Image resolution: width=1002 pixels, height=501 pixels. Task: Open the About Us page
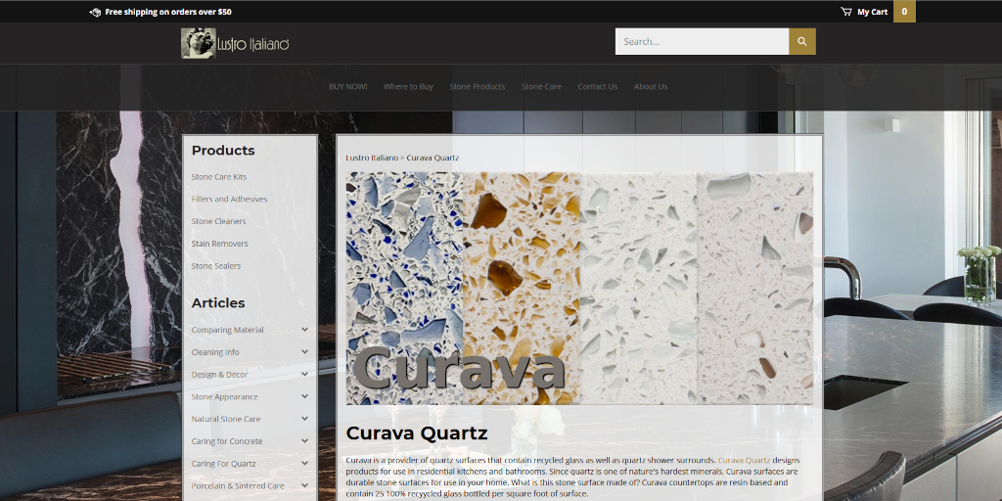click(x=651, y=86)
